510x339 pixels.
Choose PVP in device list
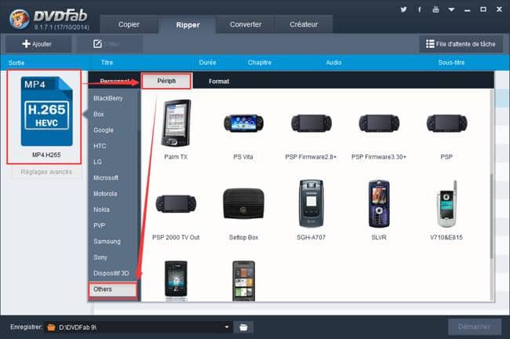pos(99,225)
